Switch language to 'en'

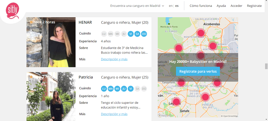(171, 6)
